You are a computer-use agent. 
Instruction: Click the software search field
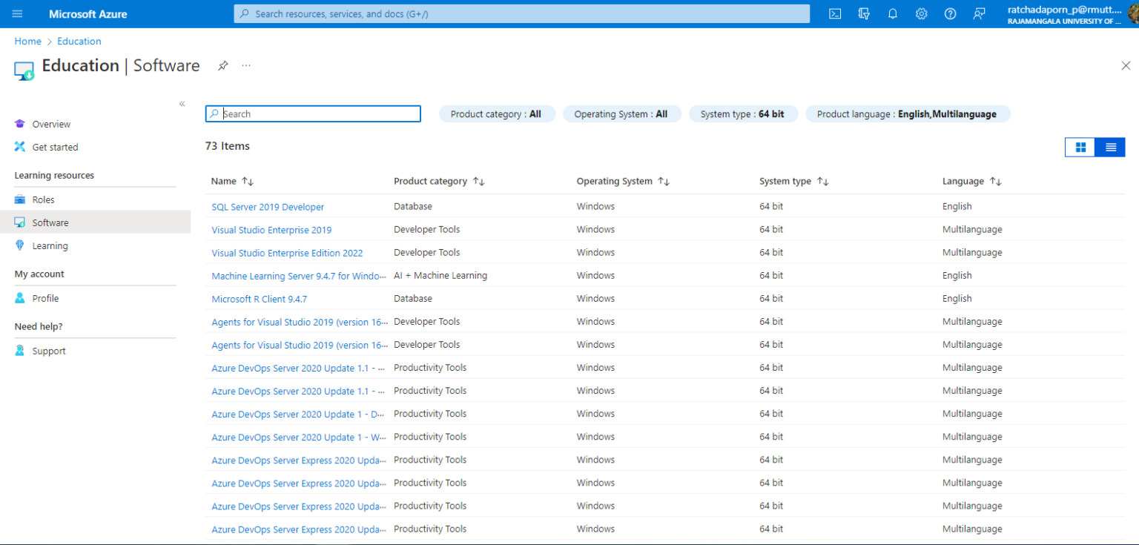[x=313, y=113]
